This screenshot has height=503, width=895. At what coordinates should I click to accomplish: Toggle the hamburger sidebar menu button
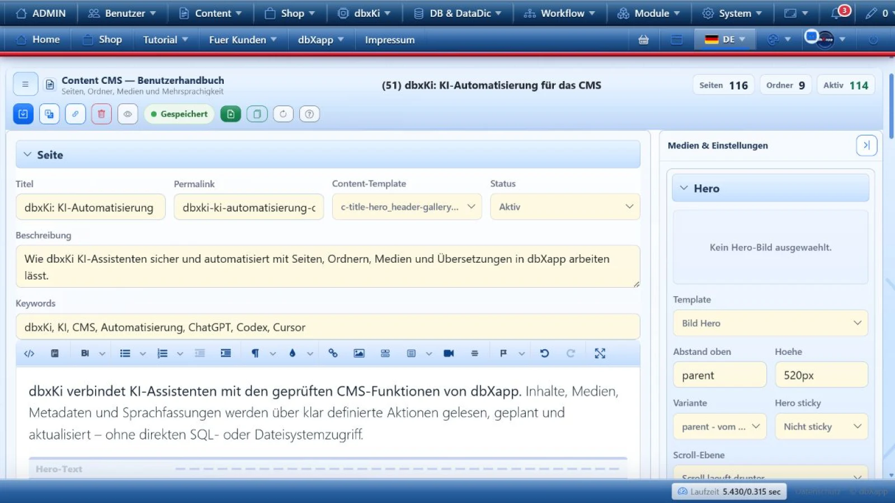25,84
